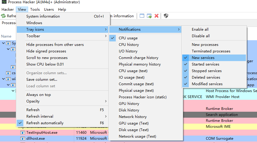
Task: Open the Opacity submenu
Action: coord(63,101)
